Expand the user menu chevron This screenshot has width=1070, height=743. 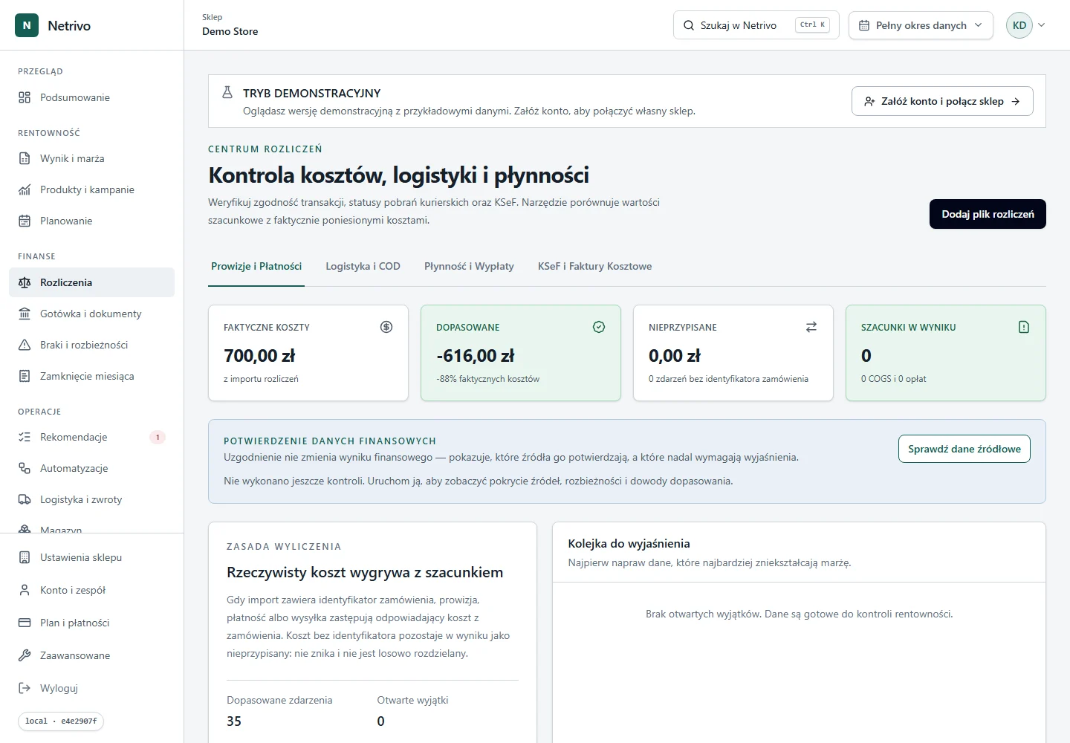point(1042,25)
